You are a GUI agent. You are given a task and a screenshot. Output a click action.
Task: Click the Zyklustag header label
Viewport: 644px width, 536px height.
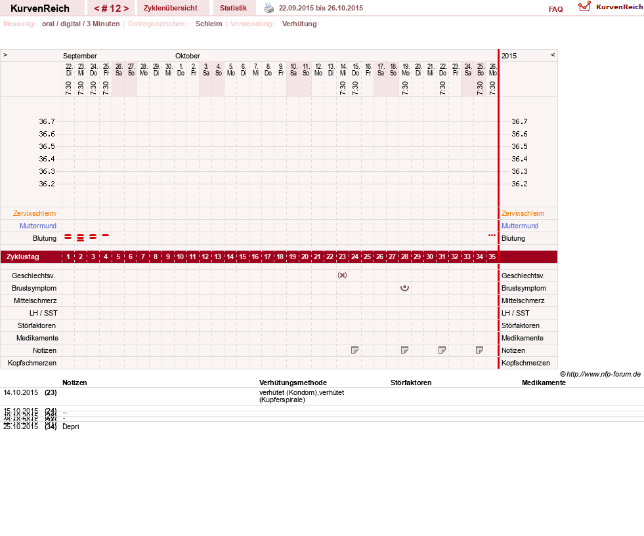(x=22, y=257)
